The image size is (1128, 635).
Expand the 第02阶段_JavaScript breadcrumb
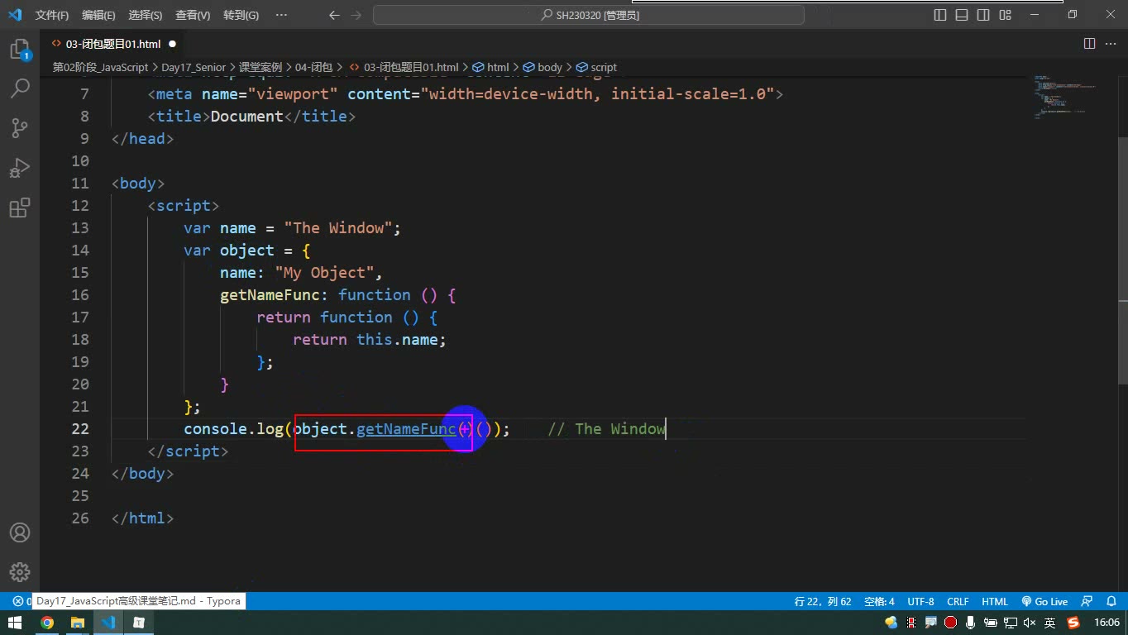click(x=100, y=67)
